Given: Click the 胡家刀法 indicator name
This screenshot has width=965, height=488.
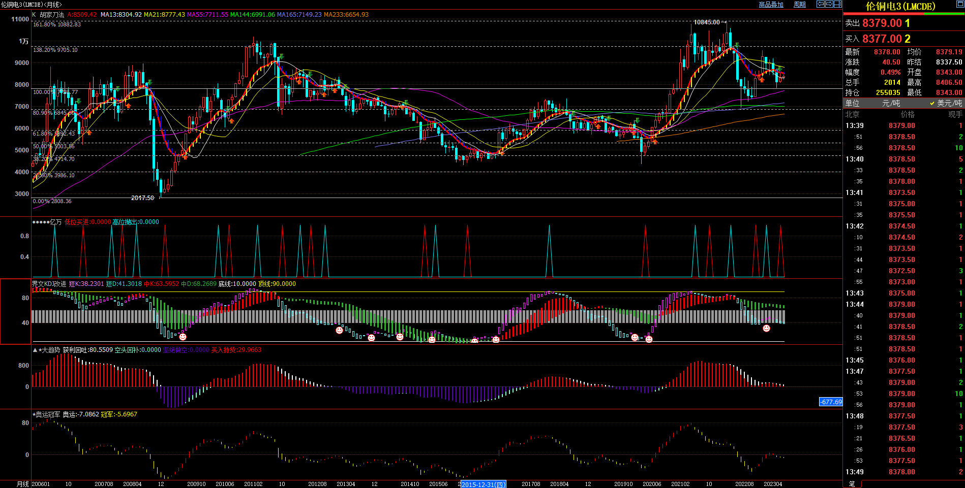Looking at the screenshot, I should click(x=52, y=15).
